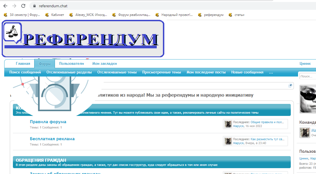Switch to the Пользователи tab
Viewport: 316px width, 174px height.
pos(71,64)
